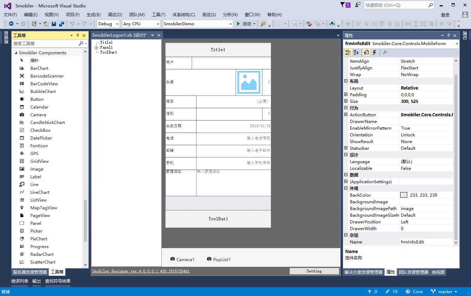Pick the PieChart component in toolbox
471x296 pixels.
pyautogui.click(x=39, y=239)
